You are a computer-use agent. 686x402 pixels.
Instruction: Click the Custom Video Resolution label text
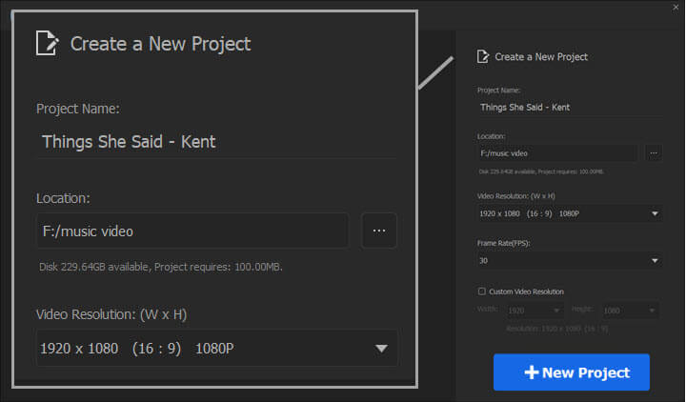(x=533, y=291)
